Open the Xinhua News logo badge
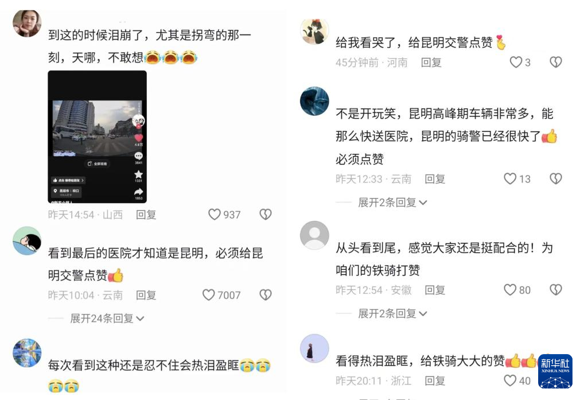The width and height of the screenshot is (584, 400). click(x=555, y=371)
